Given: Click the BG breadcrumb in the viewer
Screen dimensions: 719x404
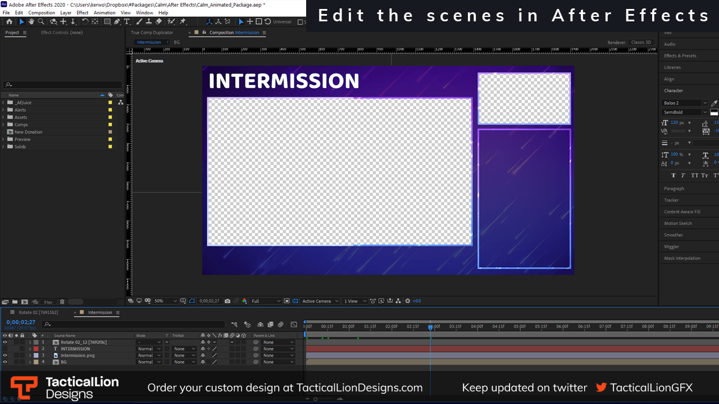Looking at the screenshot, I should click(x=177, y=42).
